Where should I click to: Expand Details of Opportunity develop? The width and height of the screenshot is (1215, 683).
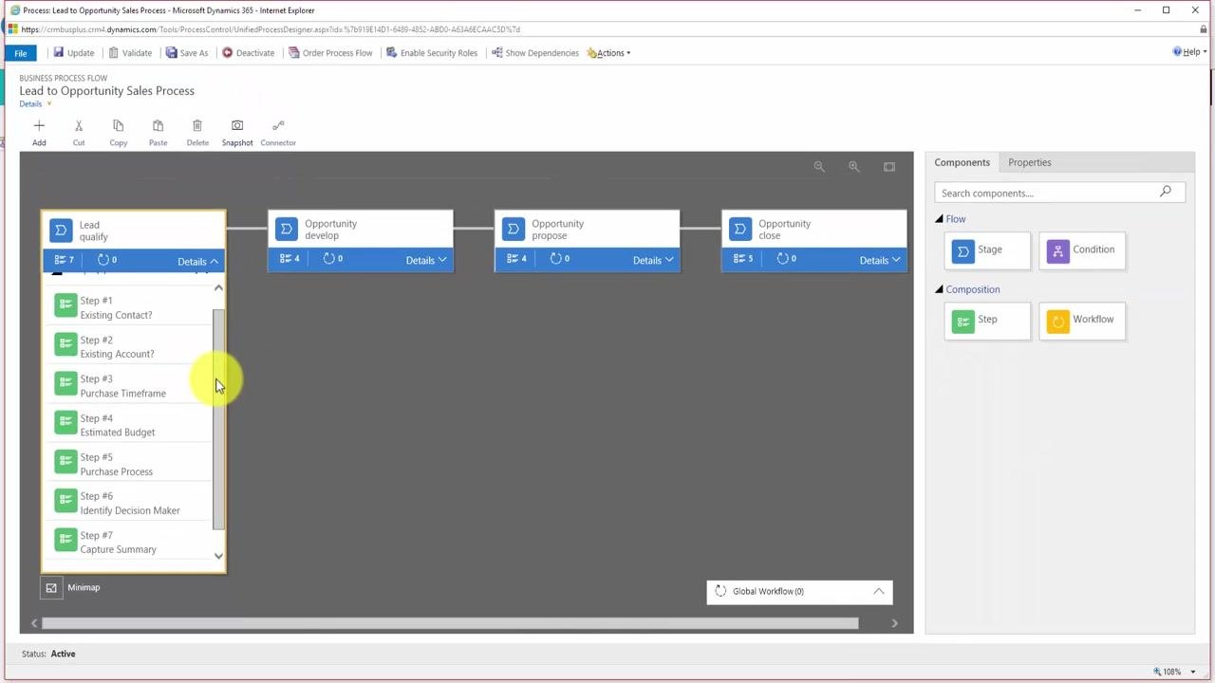pyautogui.click(x=426, y=261)
